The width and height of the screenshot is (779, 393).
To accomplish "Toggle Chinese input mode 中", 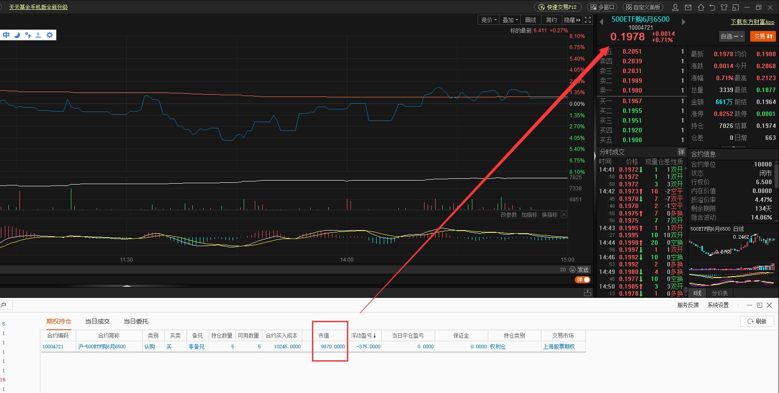I will [x=6, y=35].
